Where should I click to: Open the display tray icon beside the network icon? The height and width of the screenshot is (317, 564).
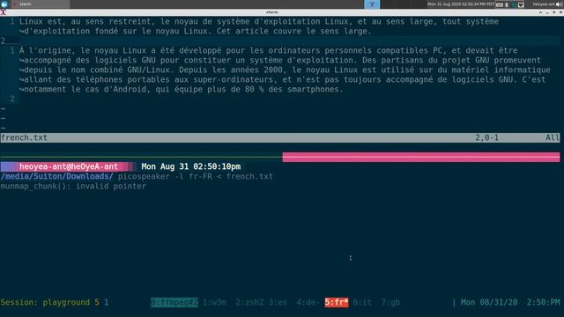pos(521,4)
